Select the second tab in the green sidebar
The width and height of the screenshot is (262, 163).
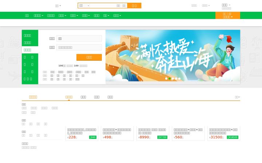[30, 43]
